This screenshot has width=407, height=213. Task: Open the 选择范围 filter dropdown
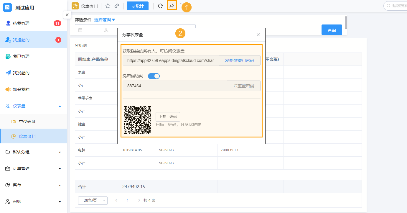point(105,20)
